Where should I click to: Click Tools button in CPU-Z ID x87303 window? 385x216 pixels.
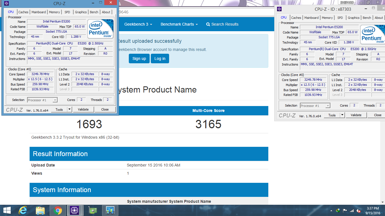(x=332, y=115)
